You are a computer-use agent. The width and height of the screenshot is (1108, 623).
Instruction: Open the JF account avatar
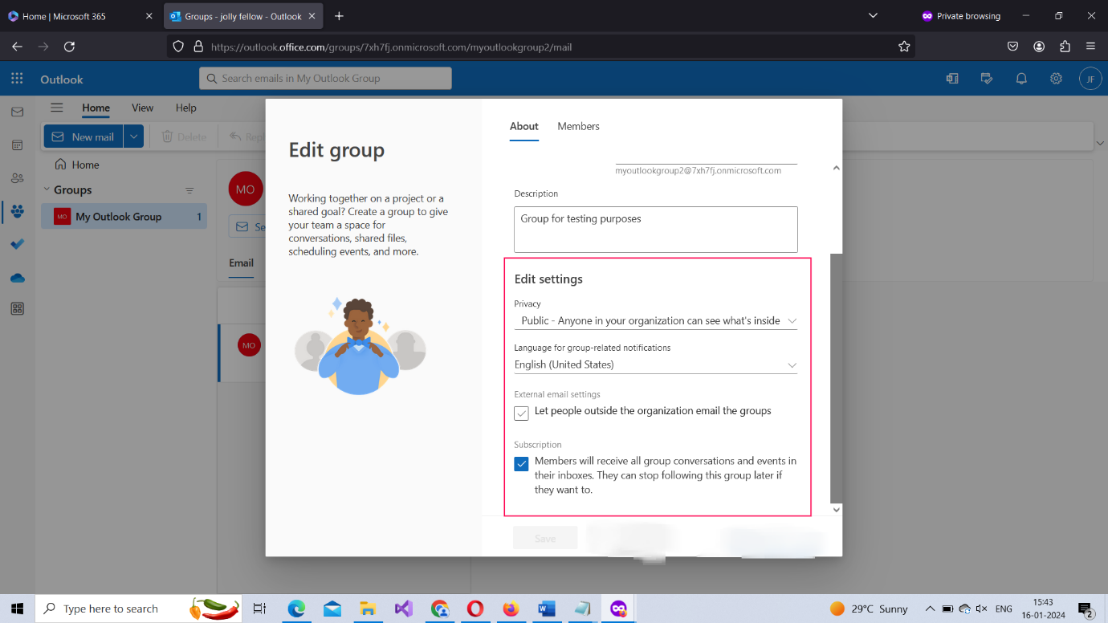pos(1090,79)
